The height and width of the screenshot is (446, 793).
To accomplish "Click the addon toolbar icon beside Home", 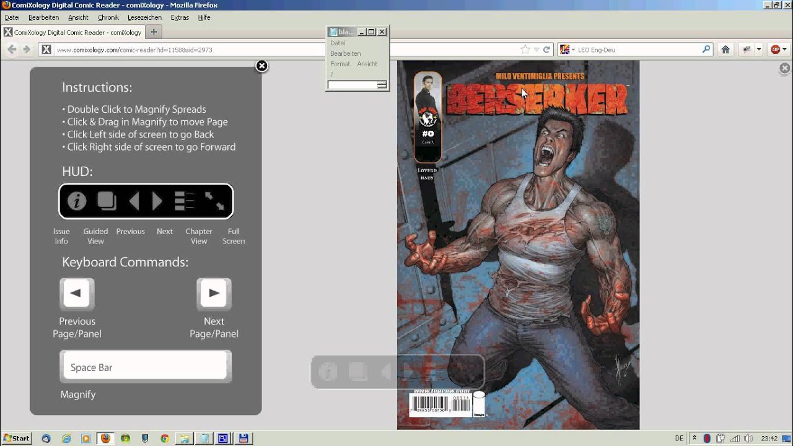I will pos(747,50).
